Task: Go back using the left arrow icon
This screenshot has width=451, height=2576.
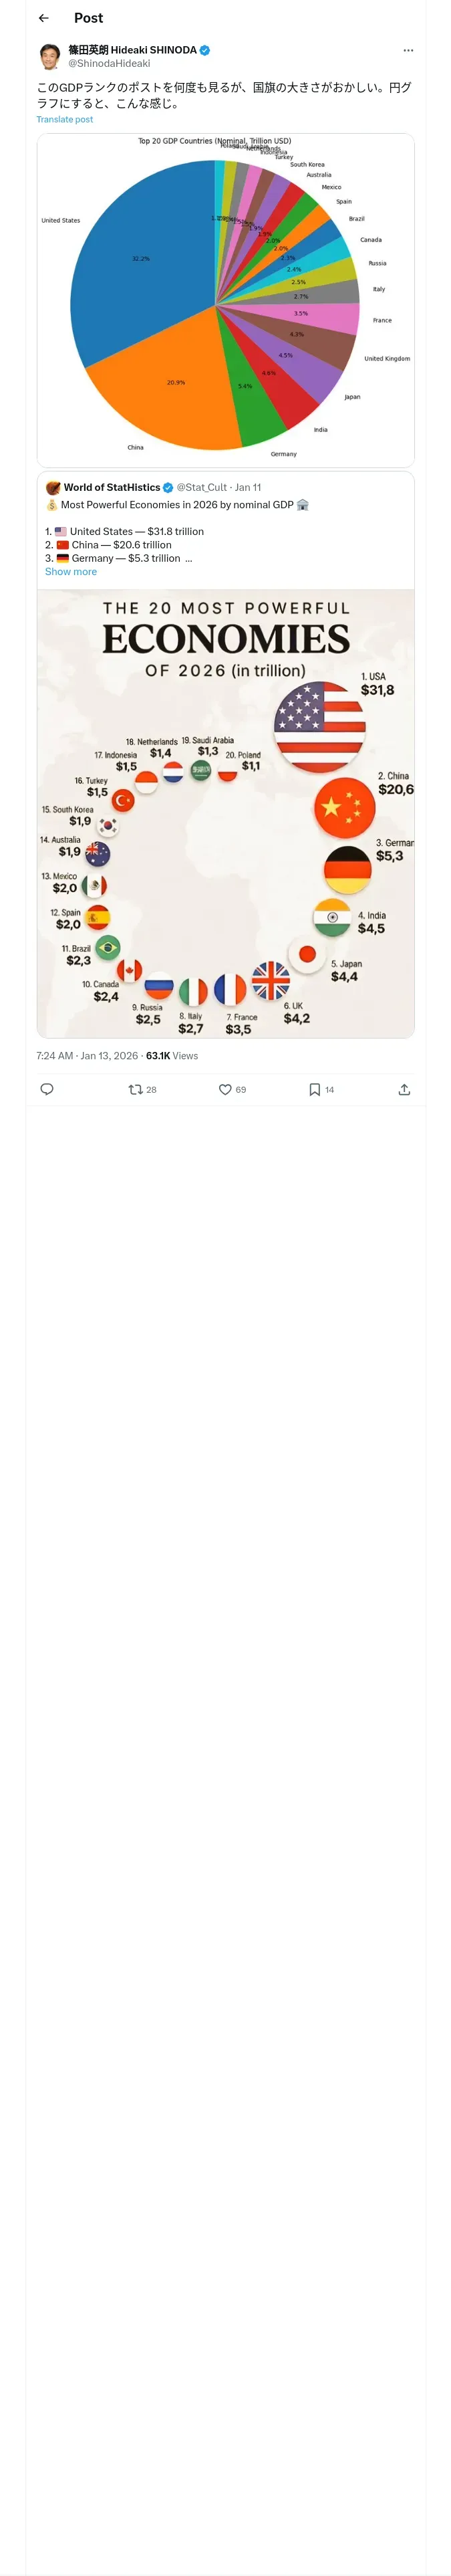Action: coord(43,18)
